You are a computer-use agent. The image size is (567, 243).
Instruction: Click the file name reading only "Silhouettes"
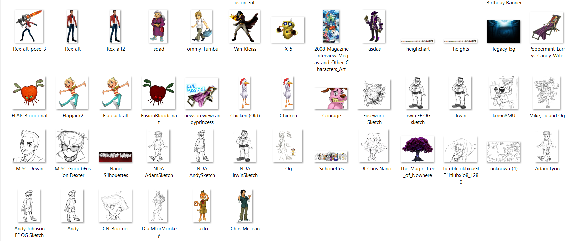click(x=331, y=169)
